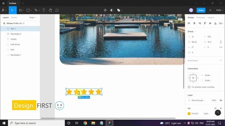The image size is (225, 126).
Task: Open the zoom level dropdown
Action: pos(219,10)
